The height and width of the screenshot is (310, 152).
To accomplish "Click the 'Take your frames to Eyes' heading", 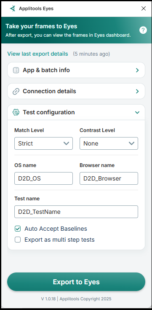I will tap(41, 26).
